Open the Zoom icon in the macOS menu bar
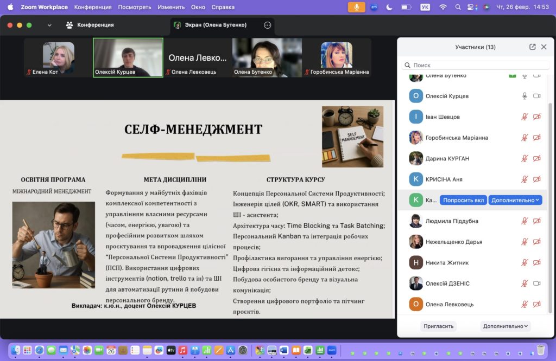The image size is (556, 361). (374, 7)
